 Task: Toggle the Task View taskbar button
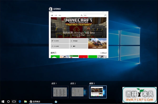[x=14, y=102]
